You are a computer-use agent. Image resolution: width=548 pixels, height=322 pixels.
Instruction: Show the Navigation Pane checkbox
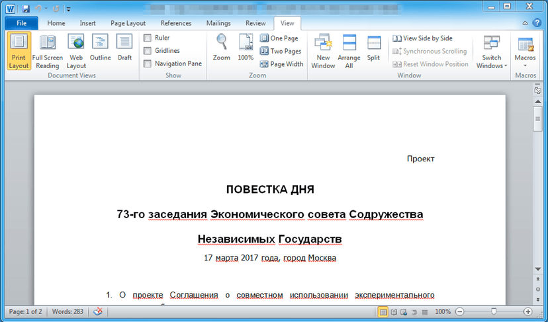[x=148, y=63]
